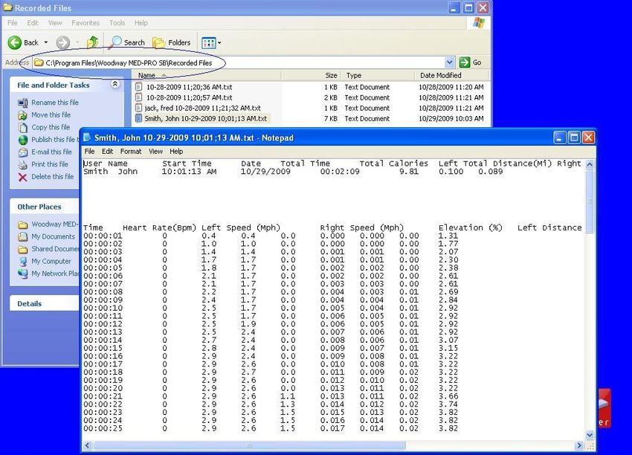Viewport: 632px width, 455px height.
Task: Click the Notepad icon in the title bar
Action: 87,138
